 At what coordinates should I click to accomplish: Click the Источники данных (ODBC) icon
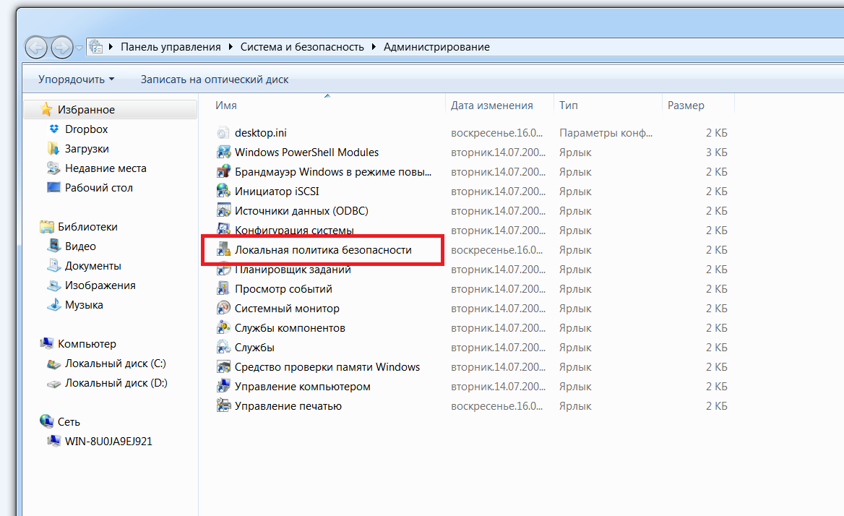click(x=223, y=210)
